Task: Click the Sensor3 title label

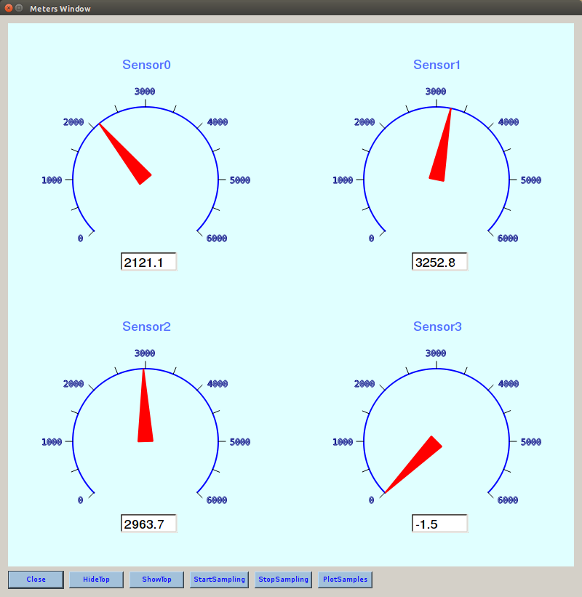Action: pos(437,326)
